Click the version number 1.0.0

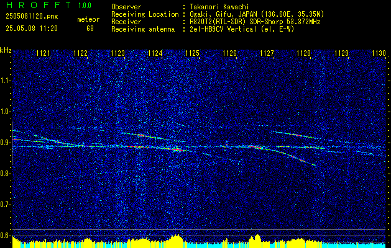click(x=85, y=5)
